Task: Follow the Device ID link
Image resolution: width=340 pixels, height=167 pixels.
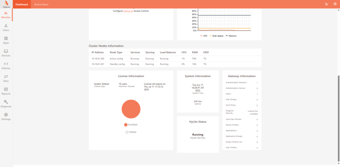Action: [x=128, y=11]
